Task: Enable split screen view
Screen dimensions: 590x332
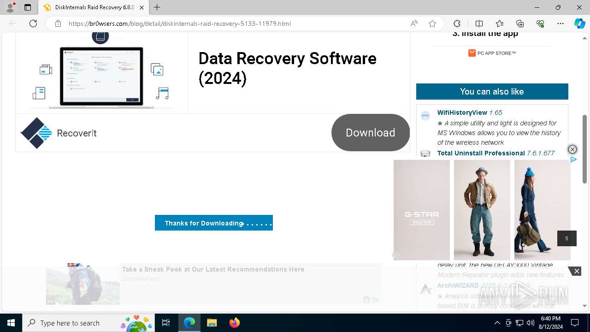Action: [479, 24]
